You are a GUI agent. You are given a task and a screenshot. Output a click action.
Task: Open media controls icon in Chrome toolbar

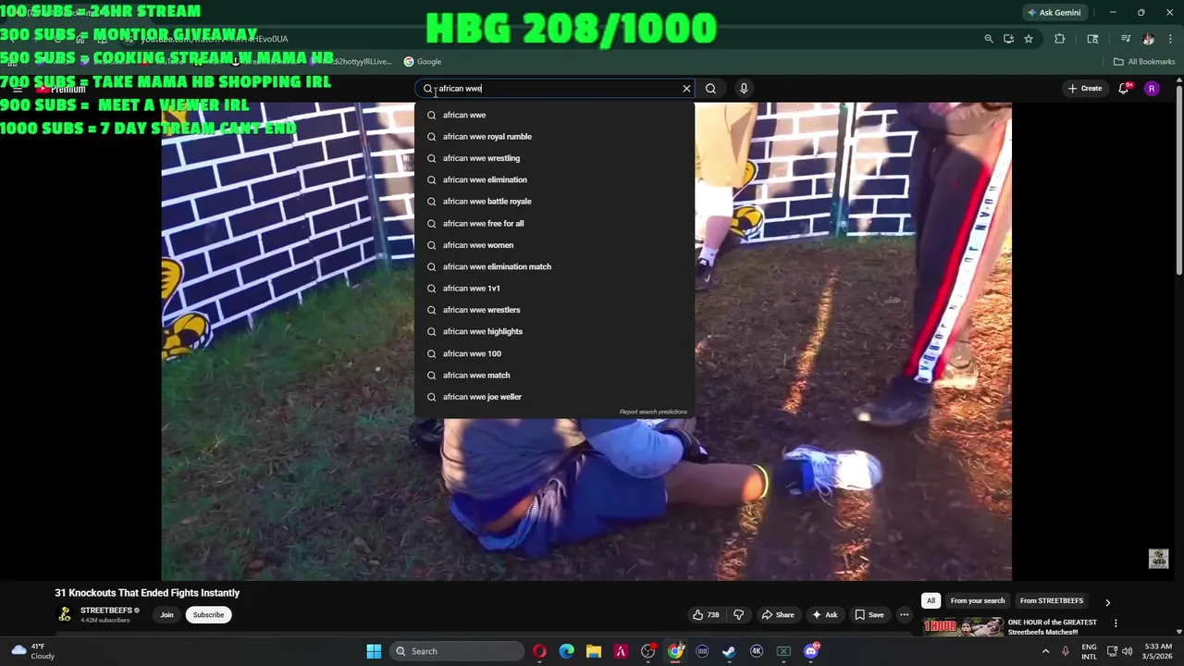point(1126,39)
